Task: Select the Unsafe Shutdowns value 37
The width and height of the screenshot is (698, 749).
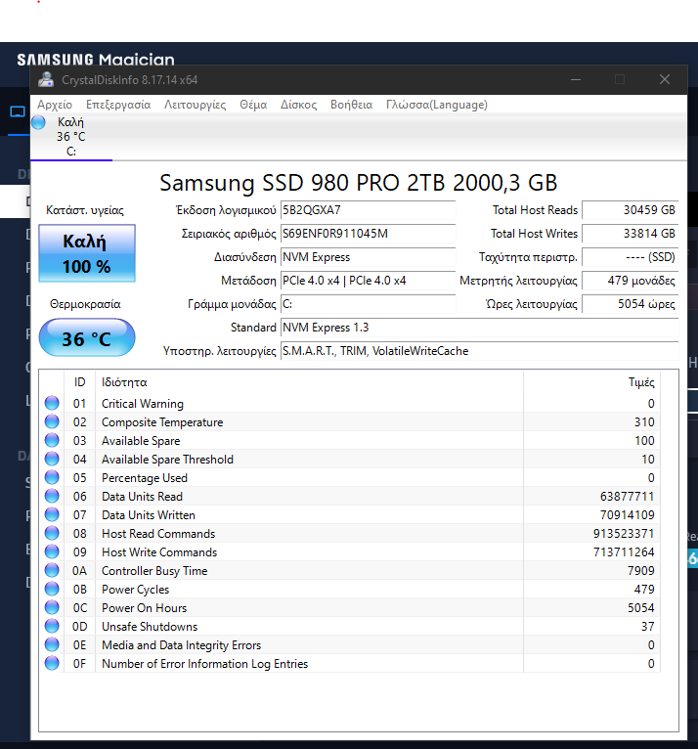Action: pos(648,627)
